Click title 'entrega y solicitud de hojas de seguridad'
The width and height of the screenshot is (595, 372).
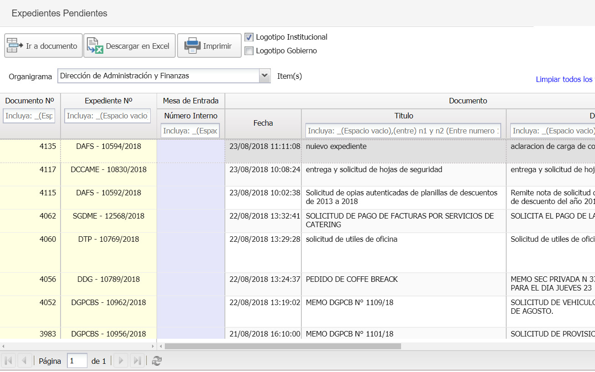coord(374,169)
